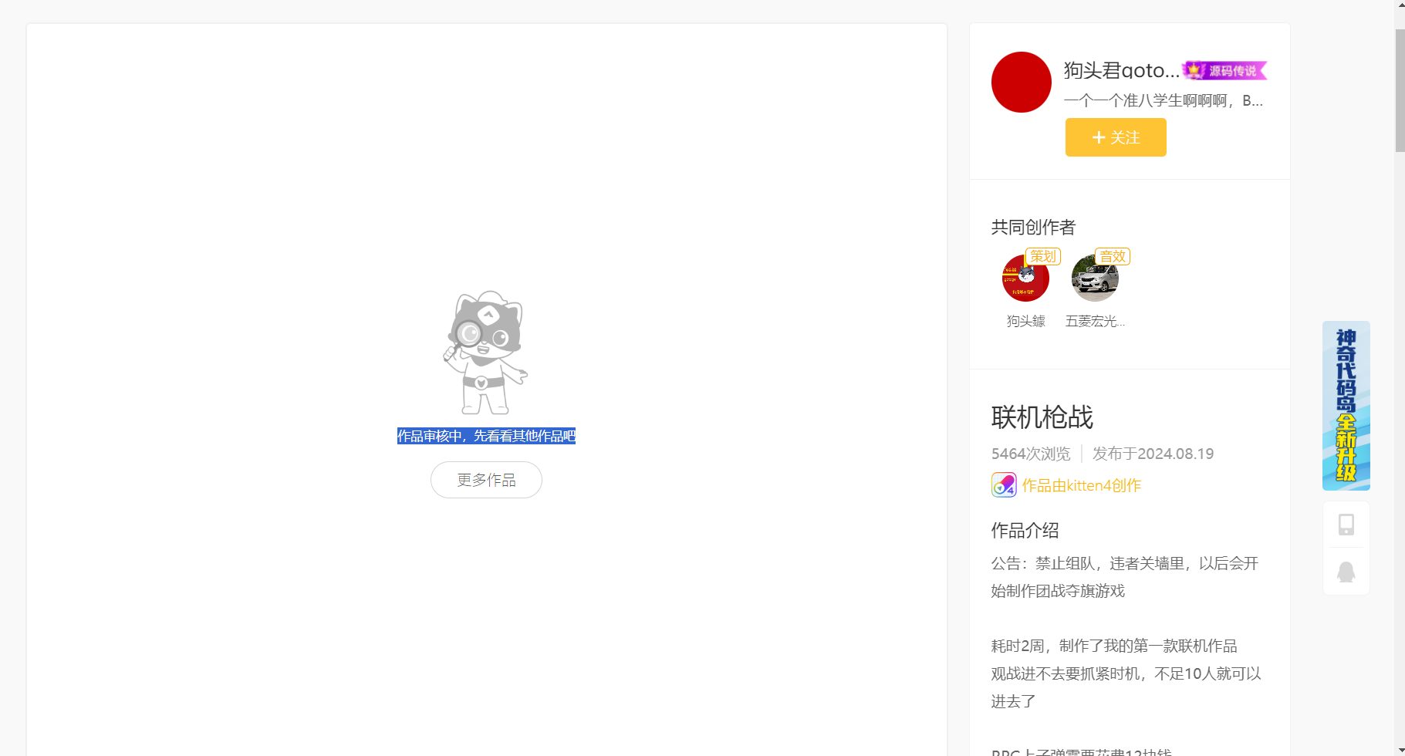Click the detective cat mascot illustration
This screenshot has height=756, width=1405.
click(486, 353)
